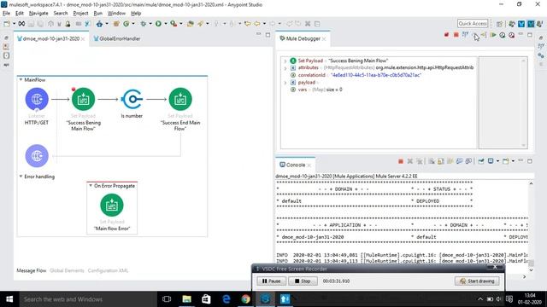Select the 'vars' Map size = 0 row
547x307 pixels.
point(379,90)
